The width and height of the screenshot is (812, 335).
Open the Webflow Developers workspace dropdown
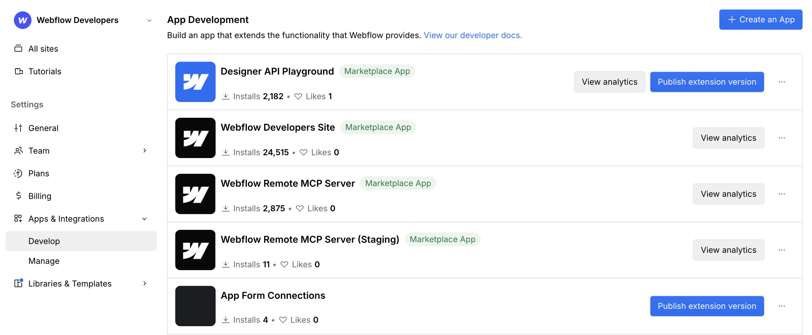tap(148, 20)
